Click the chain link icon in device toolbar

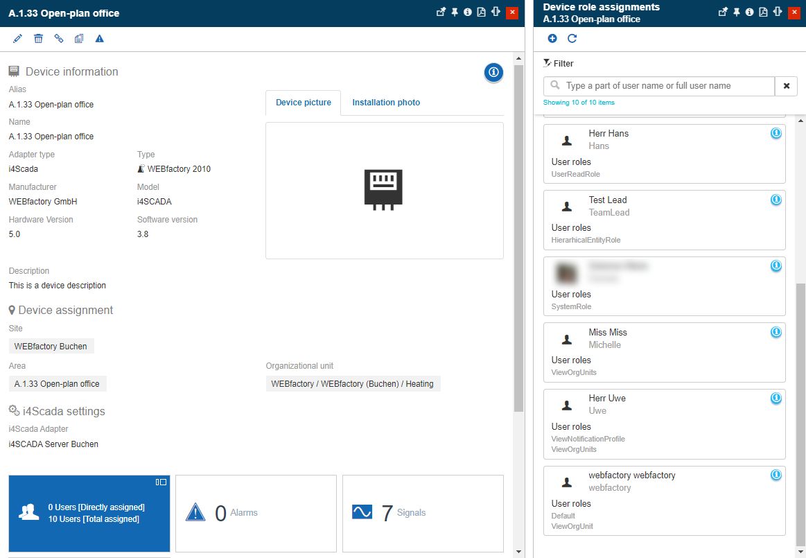[59, 39]
